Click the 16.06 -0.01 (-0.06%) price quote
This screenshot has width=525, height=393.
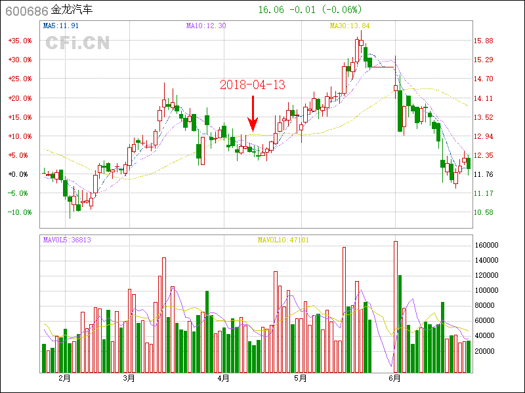pos(310,10)
